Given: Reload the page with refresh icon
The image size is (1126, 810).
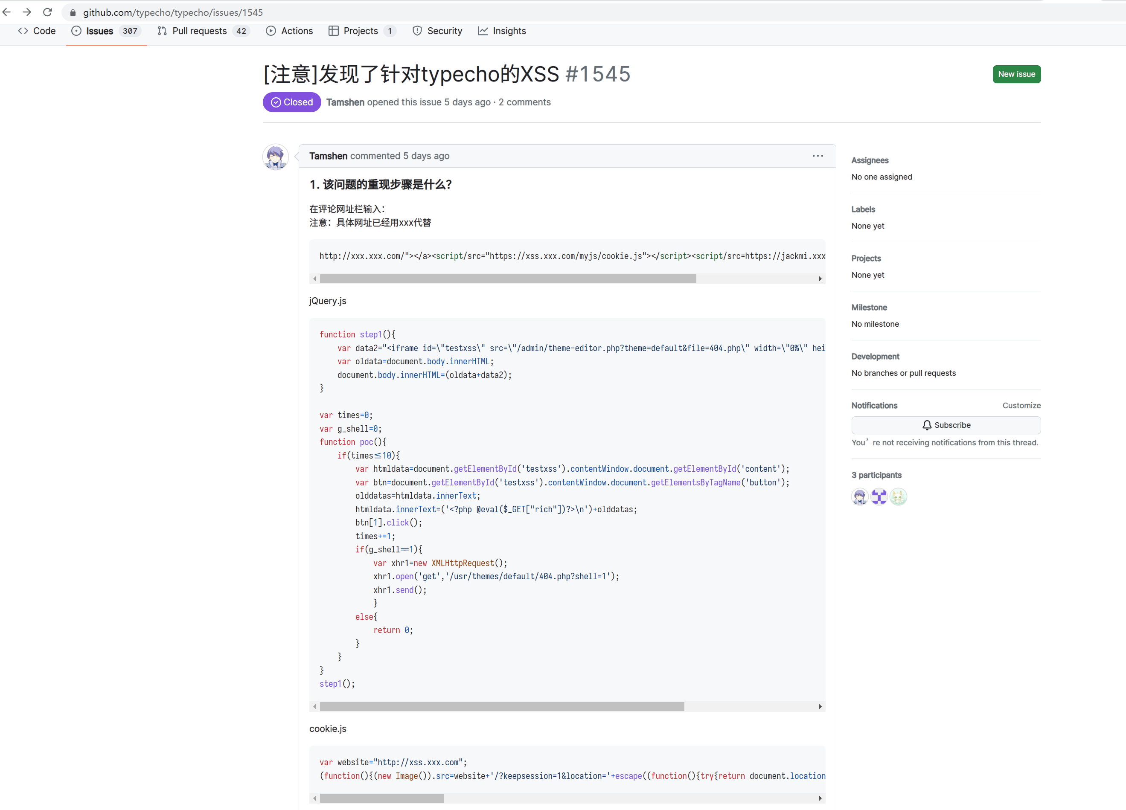Looking at the screenshot, I should pos(47,12).
